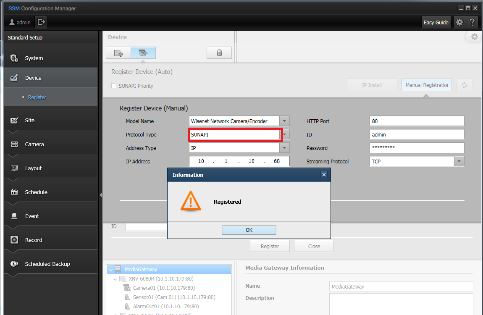Open the Address Type dropdown arrow
Screen dimensions: 483x315
(284, 148)
